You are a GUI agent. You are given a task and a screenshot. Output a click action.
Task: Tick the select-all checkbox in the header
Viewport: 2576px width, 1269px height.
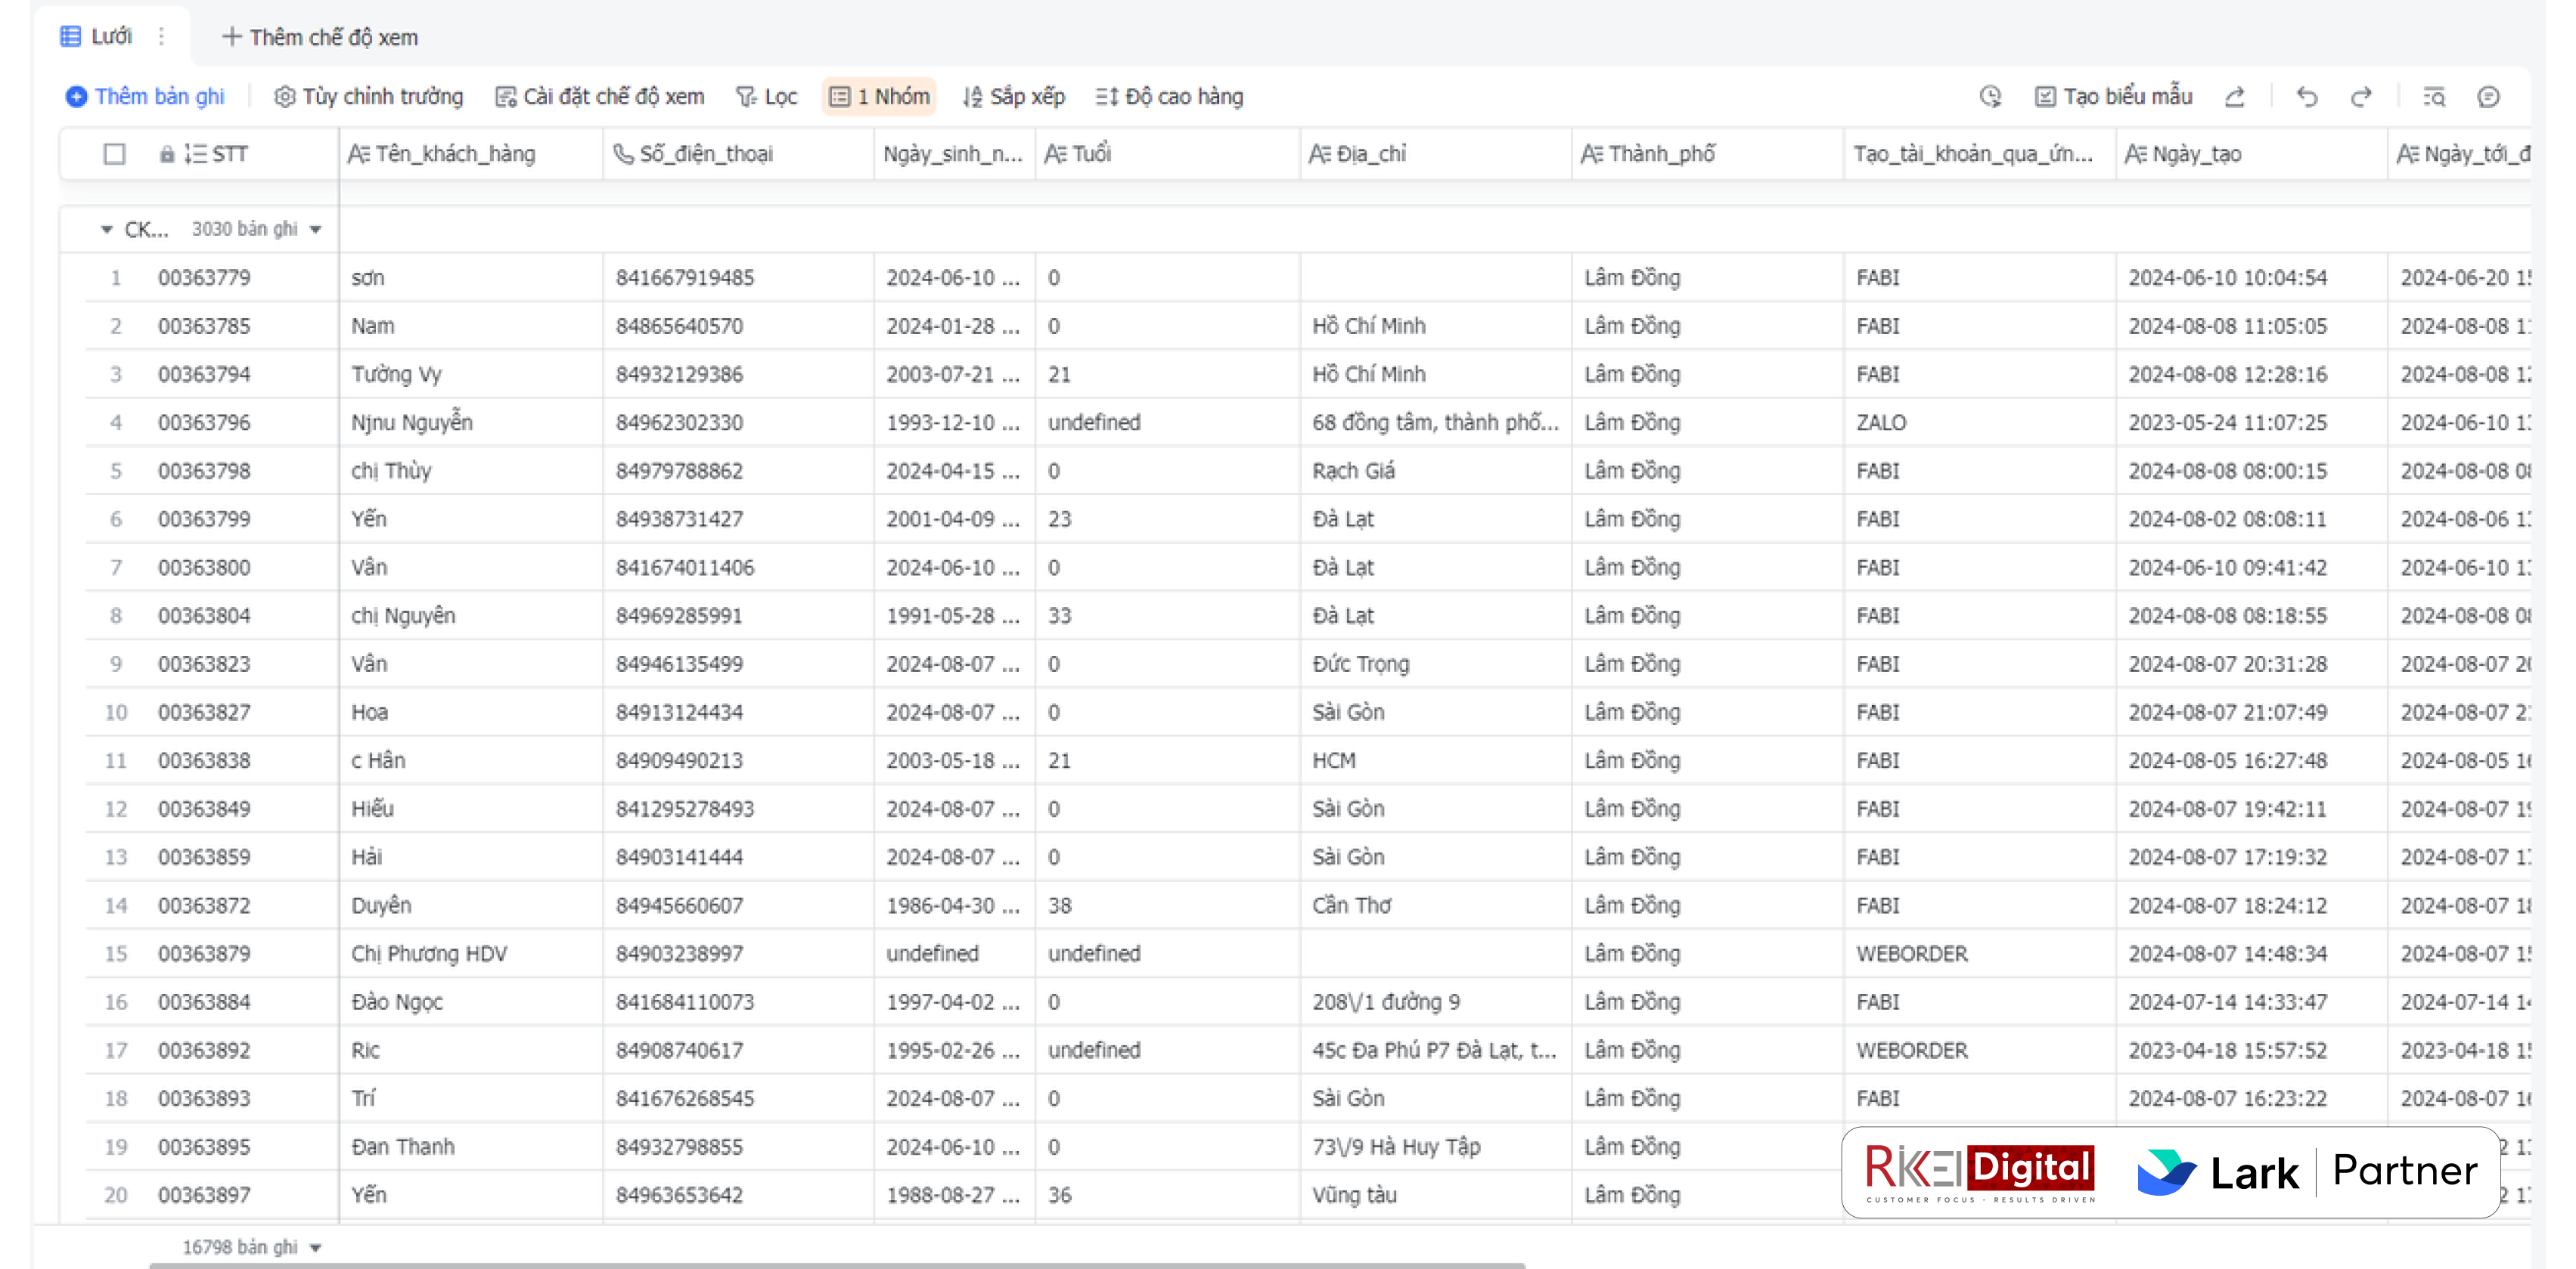tap(115, 154)
